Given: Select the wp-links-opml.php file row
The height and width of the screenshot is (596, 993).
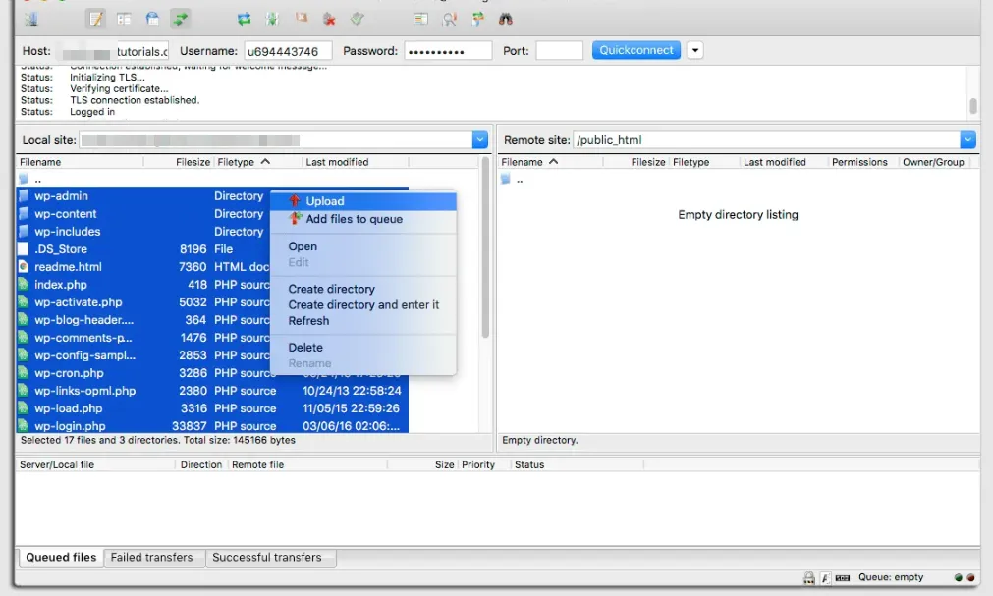Looking at the screenshot, I should click(x=212, y=391).
